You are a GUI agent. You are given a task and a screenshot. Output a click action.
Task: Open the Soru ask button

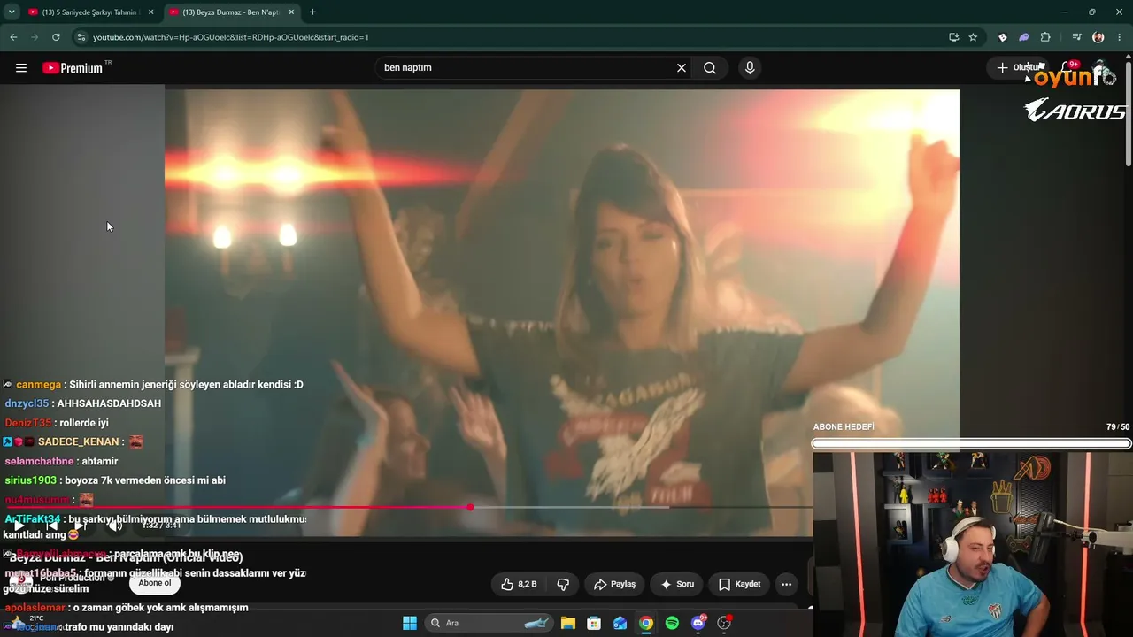click(x=677, y=585)
